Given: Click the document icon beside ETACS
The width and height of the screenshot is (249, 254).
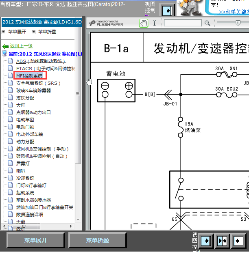Looking at the screenshot, I should pos(11,68).
